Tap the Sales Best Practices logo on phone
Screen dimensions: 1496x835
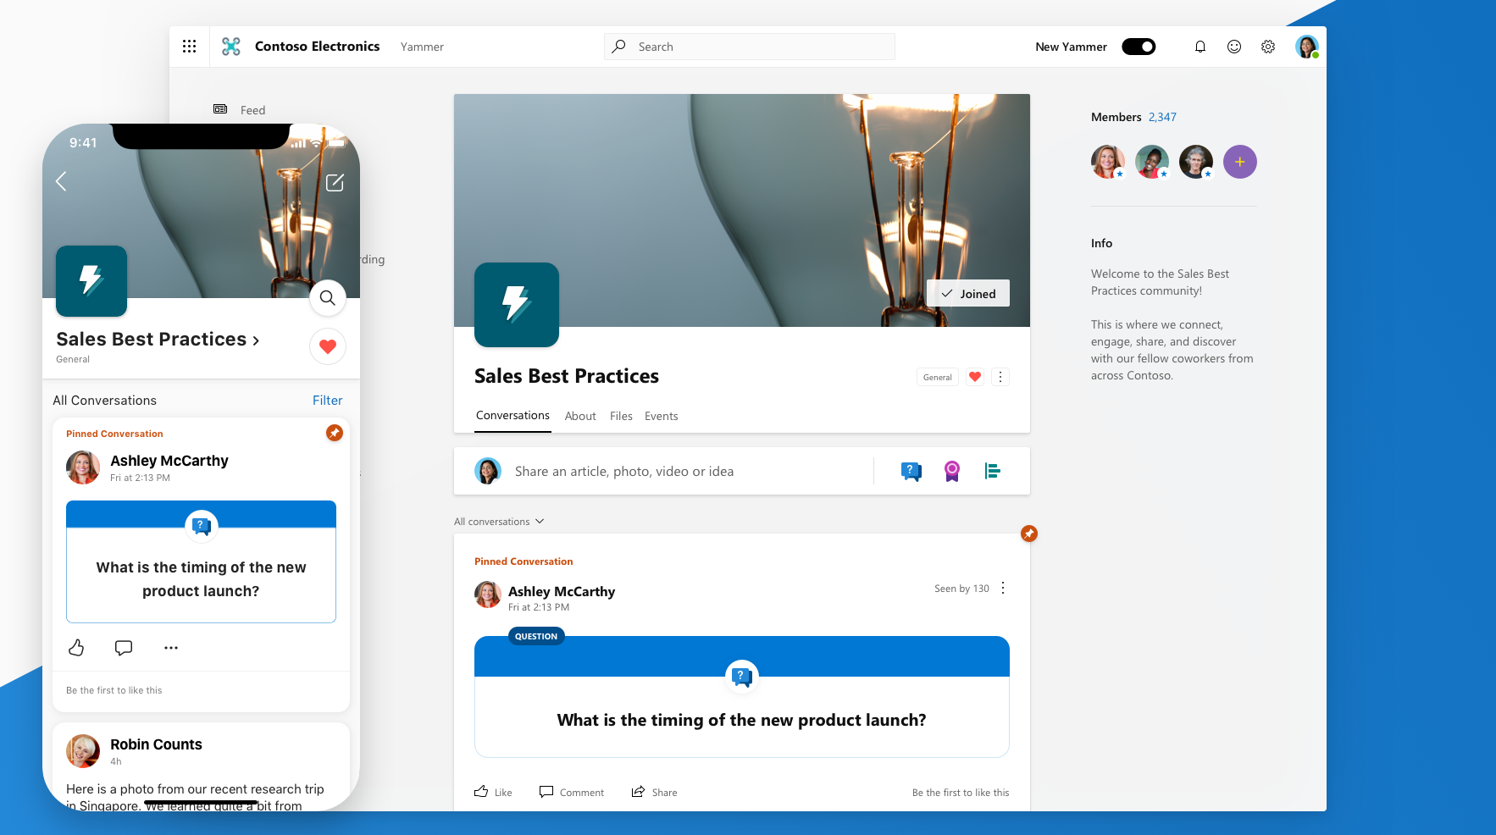pyautogui.click(x=91, y=281)
